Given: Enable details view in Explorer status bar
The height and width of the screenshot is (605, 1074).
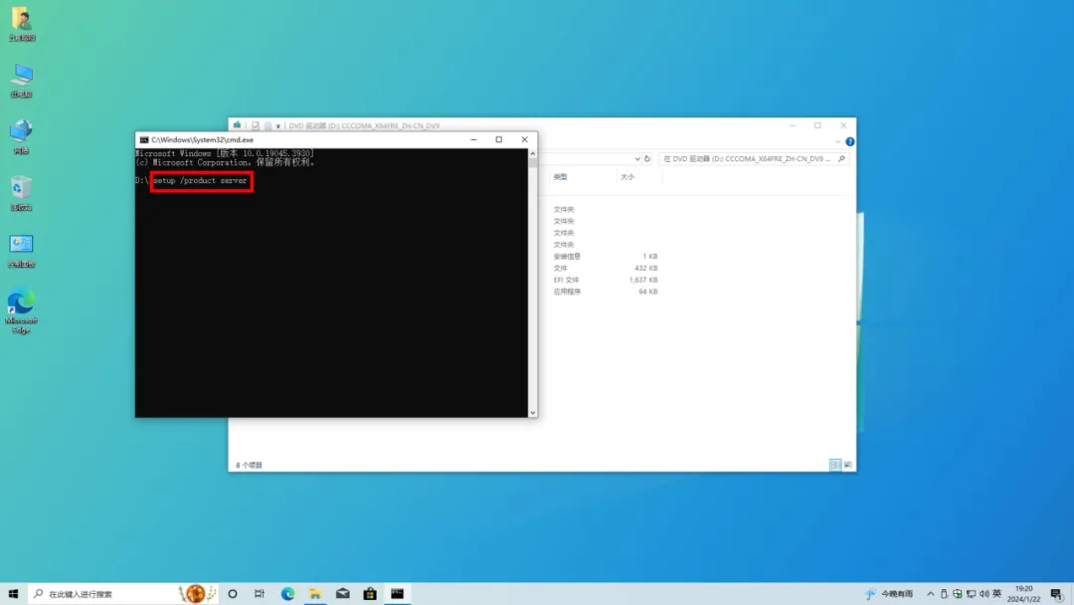Looking at the screenshot, I should 833,464.
